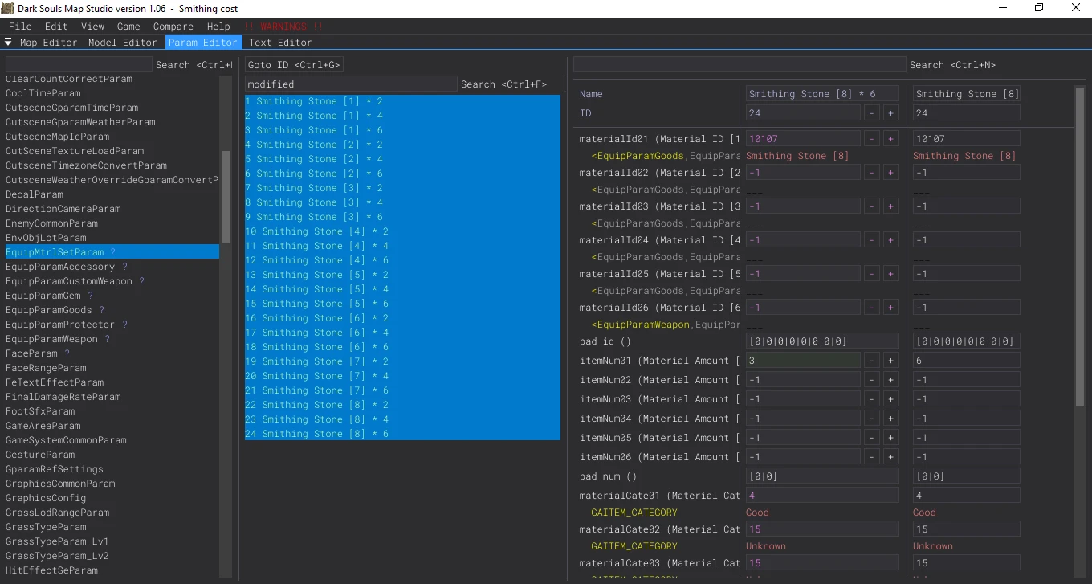Select row '21 Smithing Stone [7] * 6'
This screenshot has width=1092, height=584.
point(402,390)
